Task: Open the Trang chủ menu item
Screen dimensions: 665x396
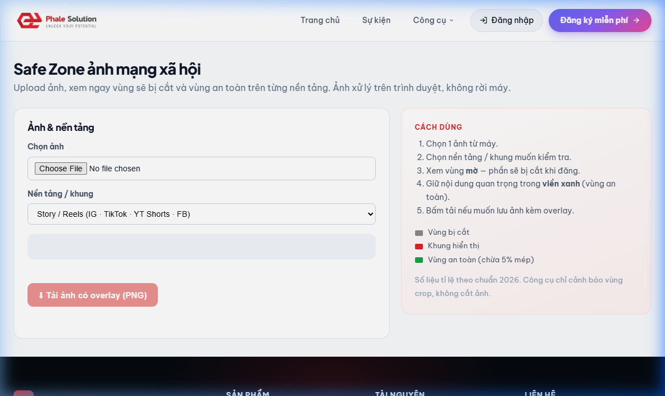Action: coord(320,20)
